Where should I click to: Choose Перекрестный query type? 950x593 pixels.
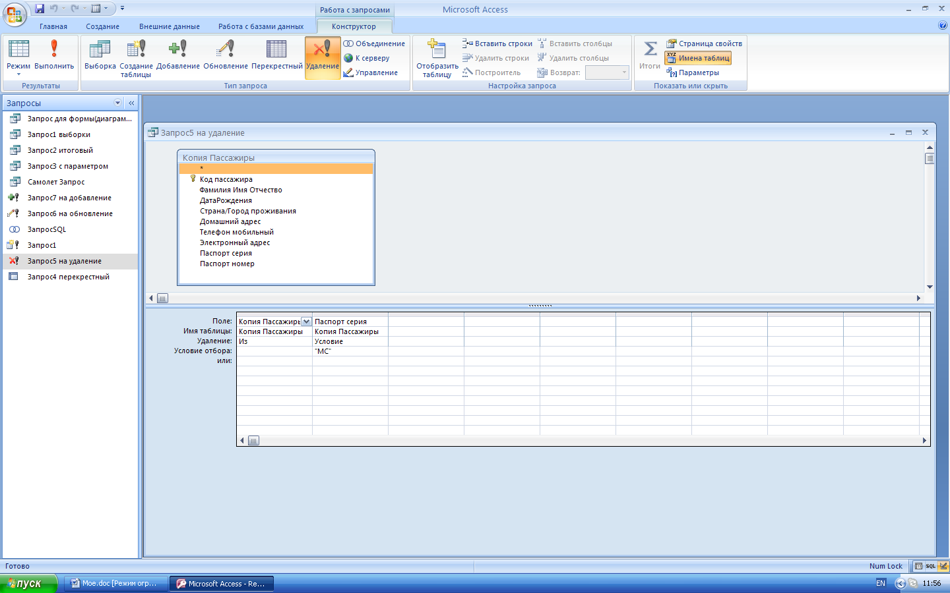[x=277, y=55]
